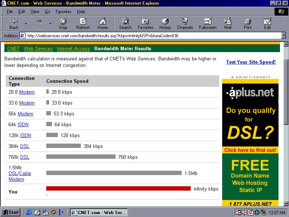Expand the Address bar dropdown list
This screenshot has width=289, height=217.
pyautogui.click(x=284, y=35)
